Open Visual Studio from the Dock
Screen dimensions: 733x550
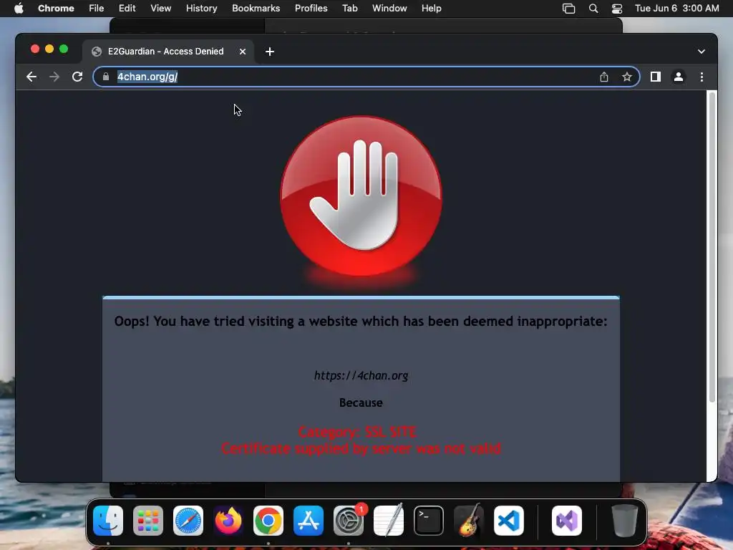(x=567, y=521)
